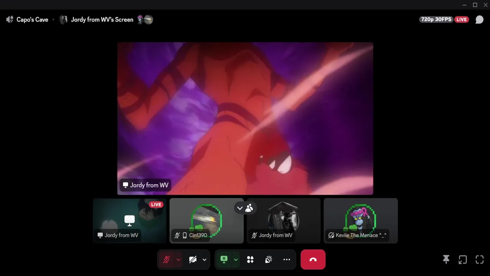This screenshot has width=490, height=276.
Task: Click the stream viewers' avatars in header
Action: (x=145, y=20)
